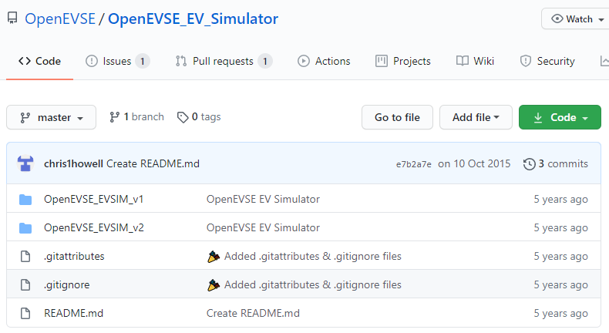Expand the master branch dropdown
The width and height of the screenshot is (609, 333).
coord(52,117)
